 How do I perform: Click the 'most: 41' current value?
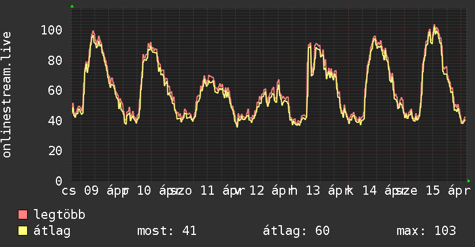167,231
